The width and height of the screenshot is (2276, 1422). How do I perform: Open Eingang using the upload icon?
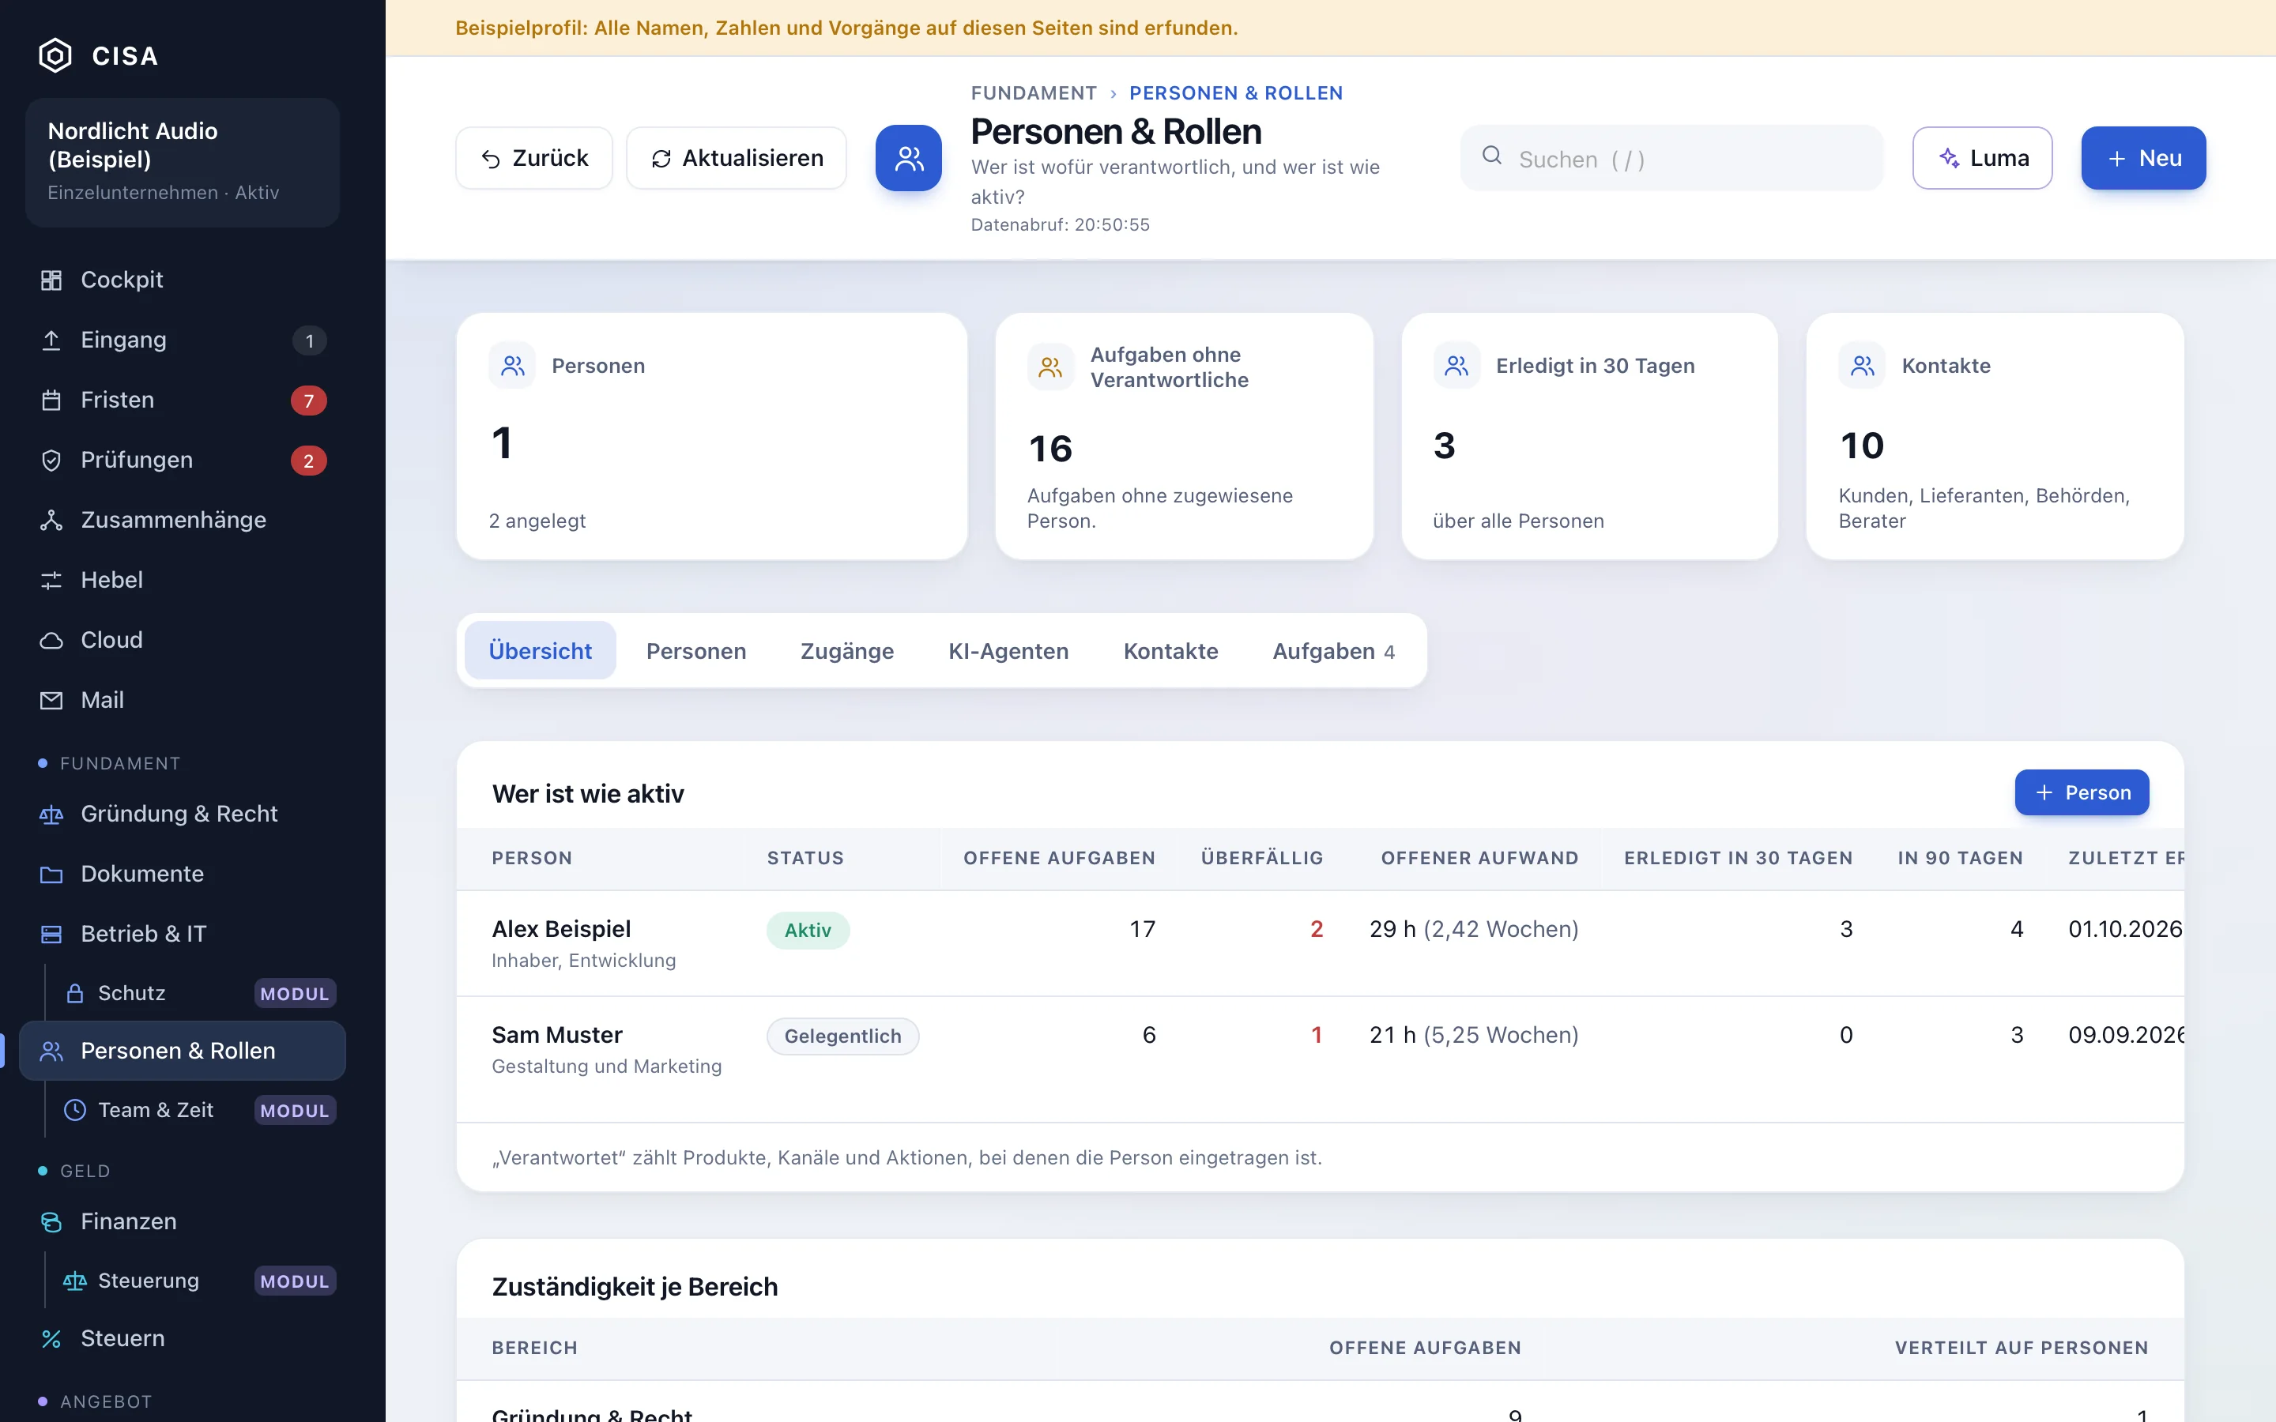(51, 340)
